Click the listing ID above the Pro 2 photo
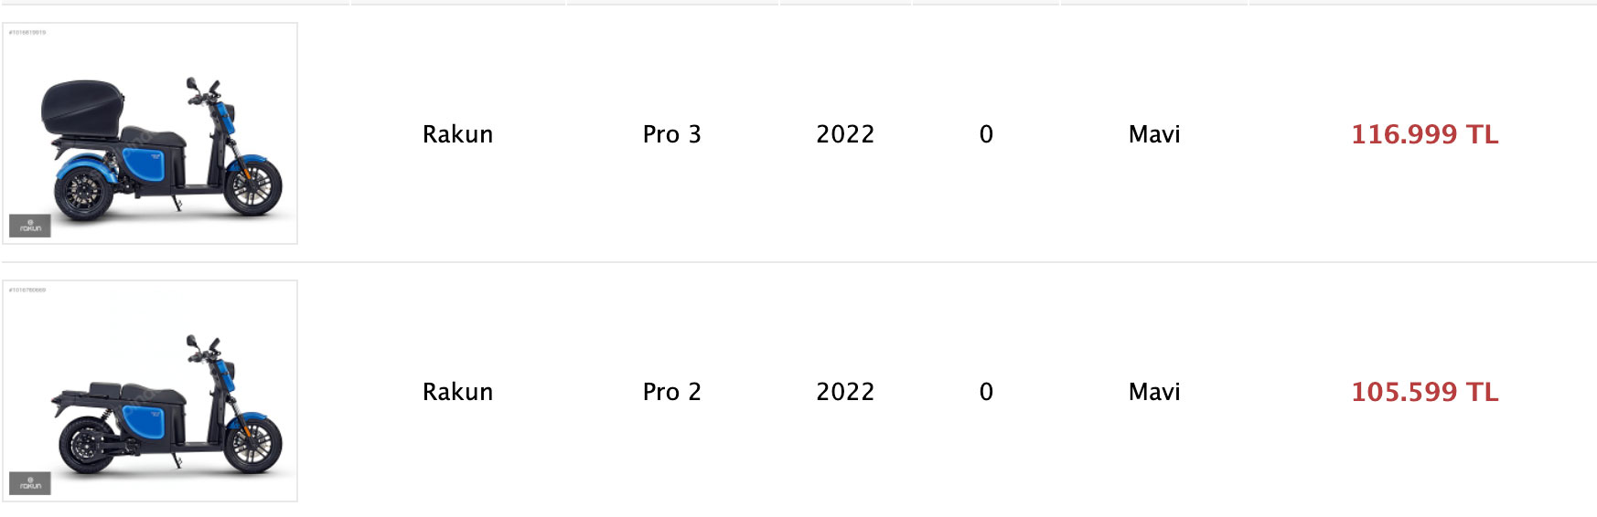 click(27, 290)
